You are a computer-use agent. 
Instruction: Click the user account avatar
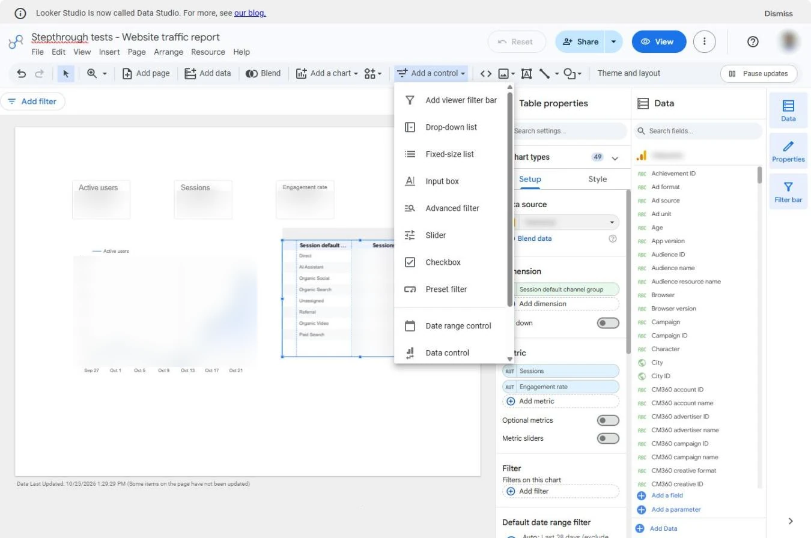pos(790,41)
